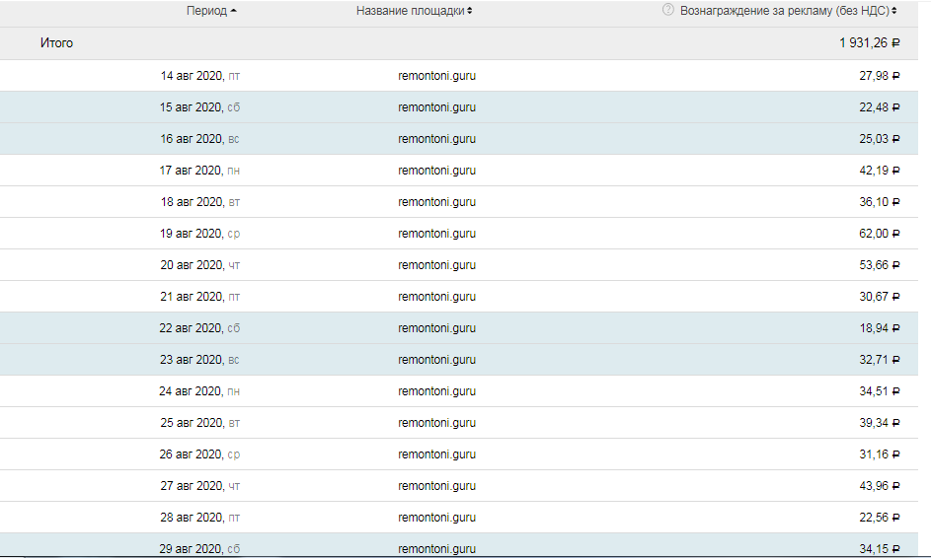Select reward value 22,56 ₽
Screen dimensions: 931x558
tap(880, 517)
